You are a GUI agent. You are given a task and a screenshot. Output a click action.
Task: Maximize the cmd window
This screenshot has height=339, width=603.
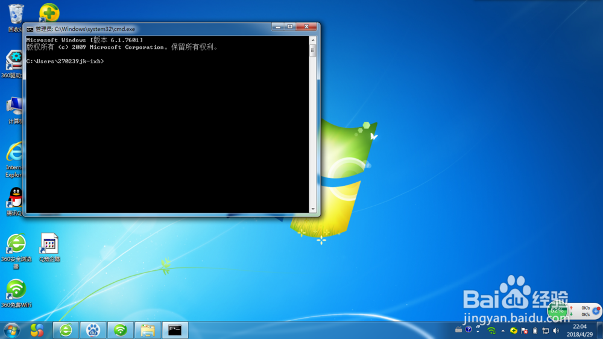tap(290, 27)
